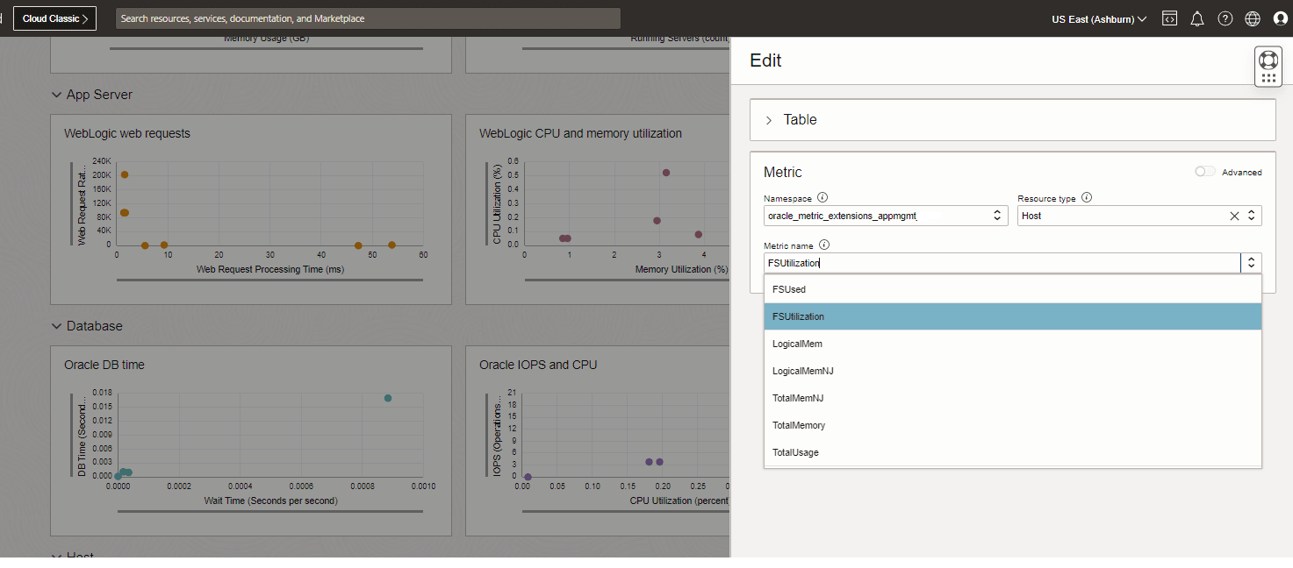Viewport: 1293px width, 568px height.
Task: Open the user profile avatar menu
Action: pyautogui.click(x=1279, y=18)
